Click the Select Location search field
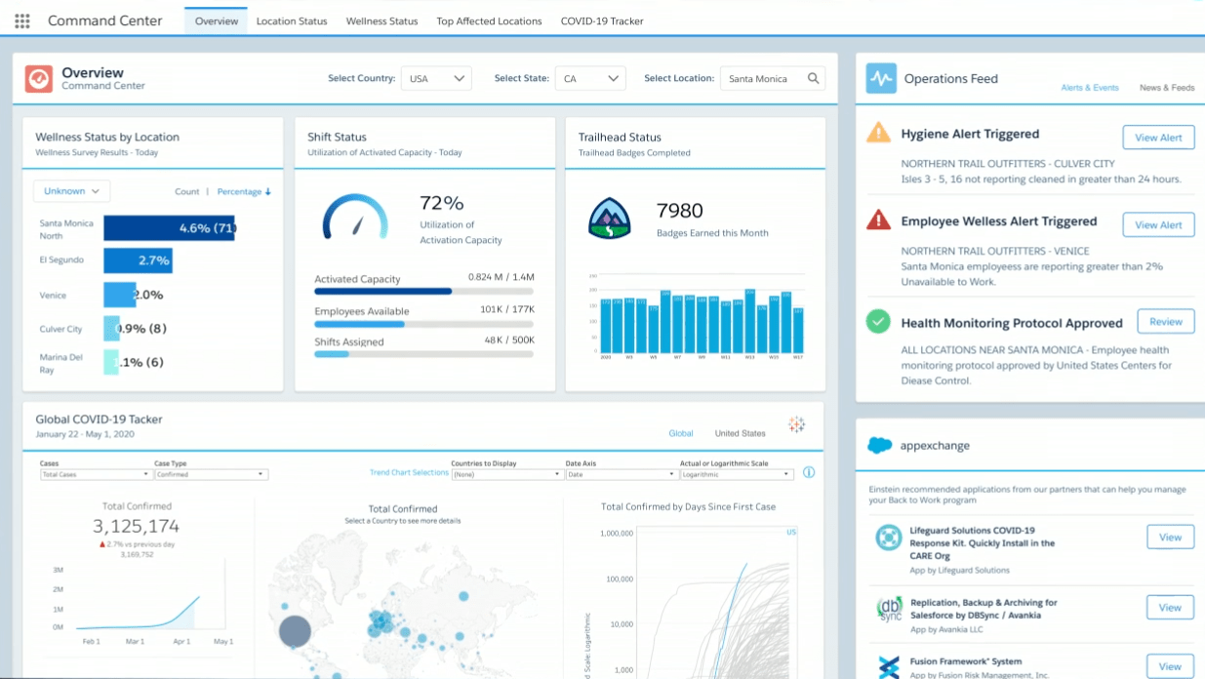The height and width of the screenshot is (679, 1205). (773, 79)
